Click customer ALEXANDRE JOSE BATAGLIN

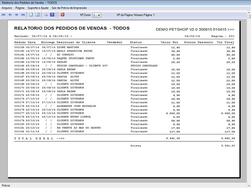[76, 106]
